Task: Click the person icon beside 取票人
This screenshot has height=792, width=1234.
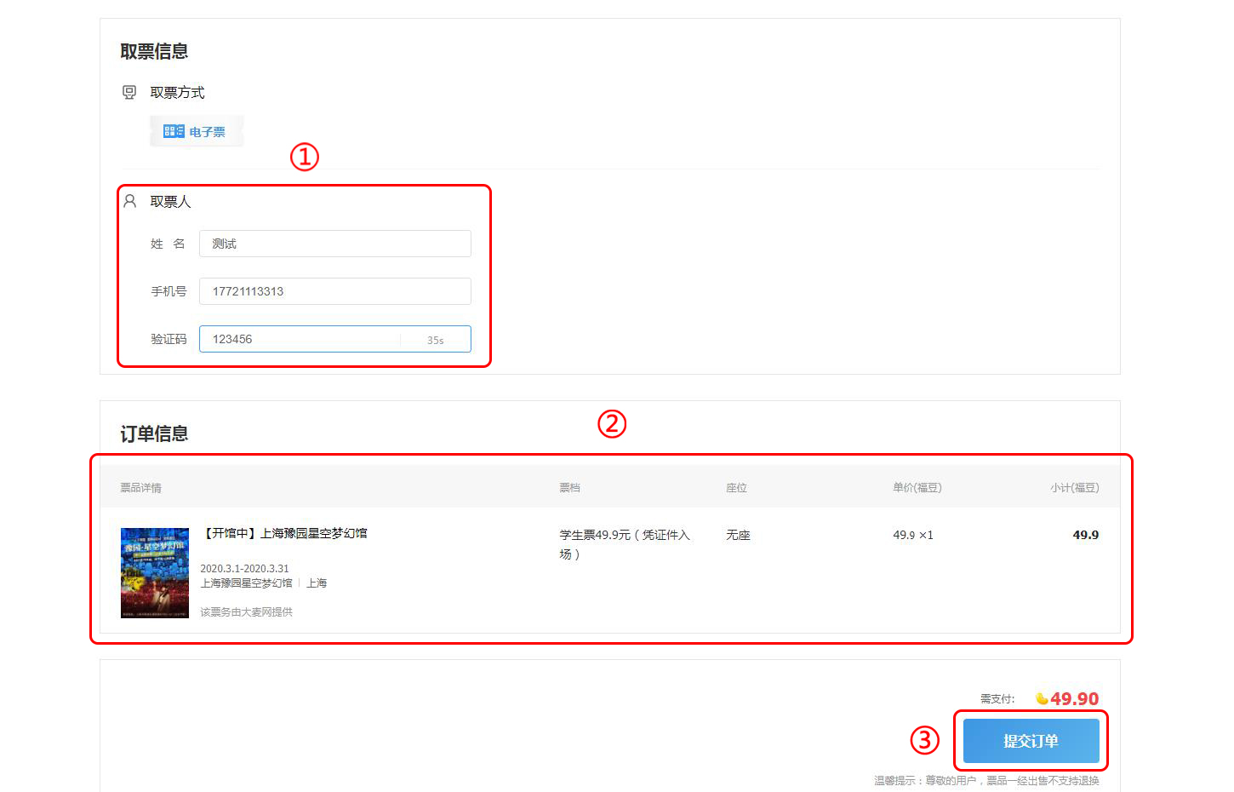Action: coord(130,201)
